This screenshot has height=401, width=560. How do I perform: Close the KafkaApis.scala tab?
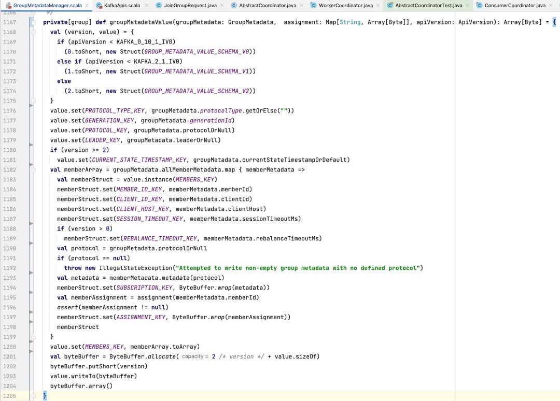(x=147, y=5)
